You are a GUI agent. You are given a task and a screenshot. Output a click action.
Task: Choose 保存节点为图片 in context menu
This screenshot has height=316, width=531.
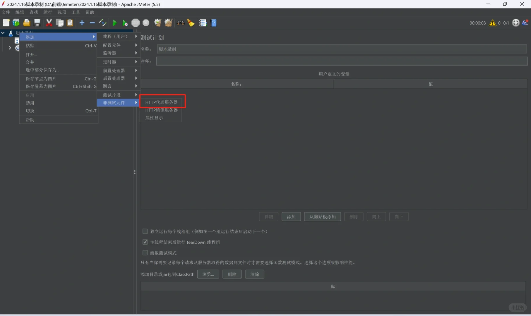(59, 79)
